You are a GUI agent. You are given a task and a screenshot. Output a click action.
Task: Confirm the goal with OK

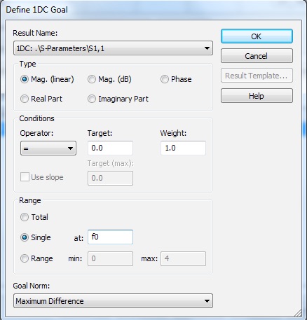coord(257,36)
